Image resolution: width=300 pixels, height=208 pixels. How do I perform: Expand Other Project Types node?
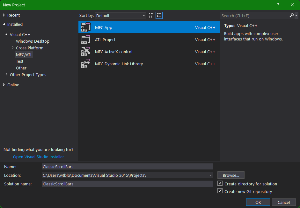click(x=6, y=74)
